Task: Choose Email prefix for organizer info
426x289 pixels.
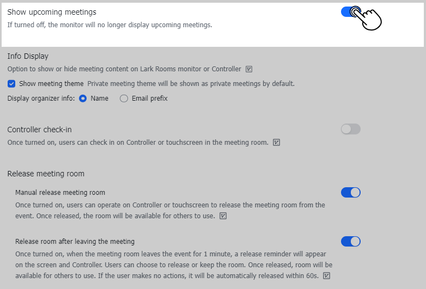Action: pyautogui.click(x=124, y=99)
